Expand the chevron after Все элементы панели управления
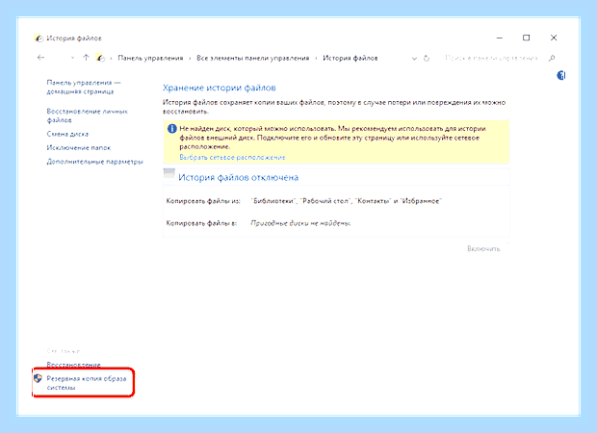The width and height of the screenshot is (597, 433). (316, 59)
